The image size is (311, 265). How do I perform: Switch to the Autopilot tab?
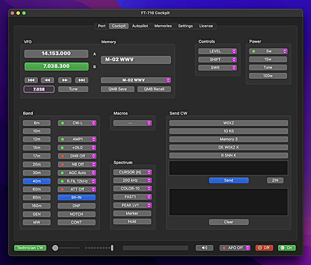[140, 26]
